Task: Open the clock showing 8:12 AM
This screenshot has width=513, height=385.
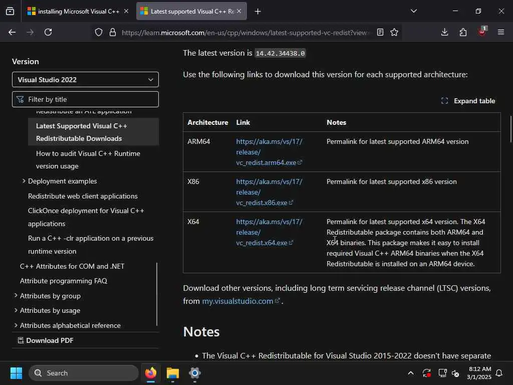Action: click(479, 373)
